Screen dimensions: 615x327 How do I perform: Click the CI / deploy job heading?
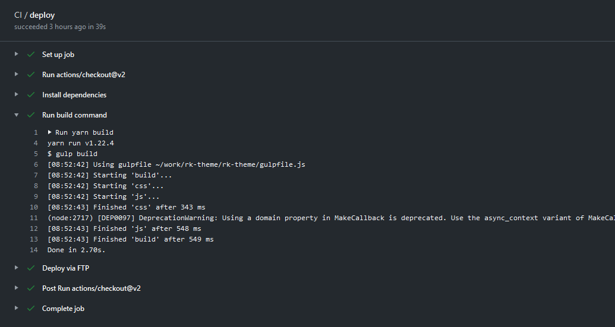34,15
